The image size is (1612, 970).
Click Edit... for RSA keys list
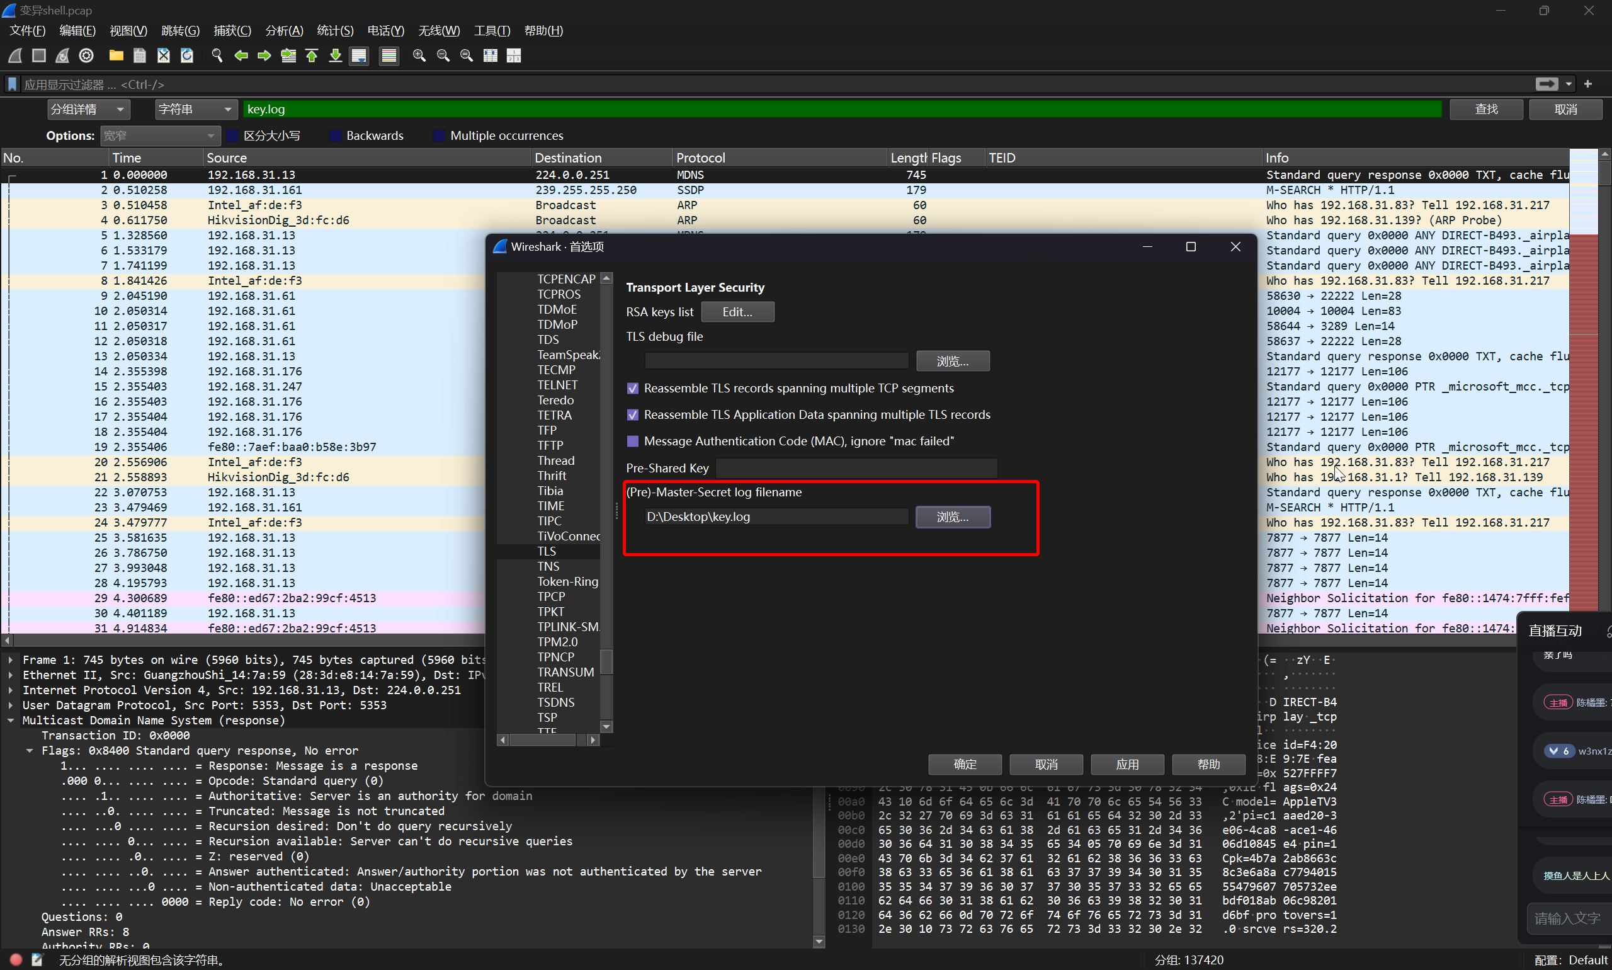tap(737, 312)
